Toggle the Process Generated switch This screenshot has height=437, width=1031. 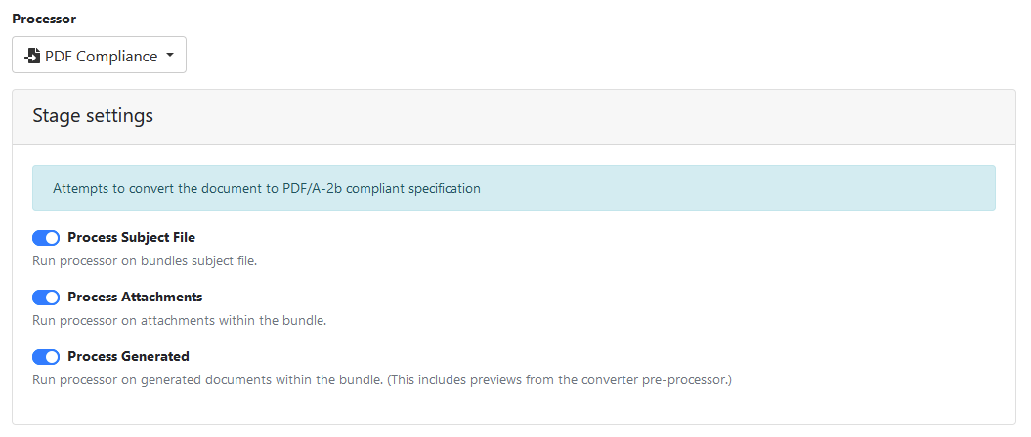(46, 357)
